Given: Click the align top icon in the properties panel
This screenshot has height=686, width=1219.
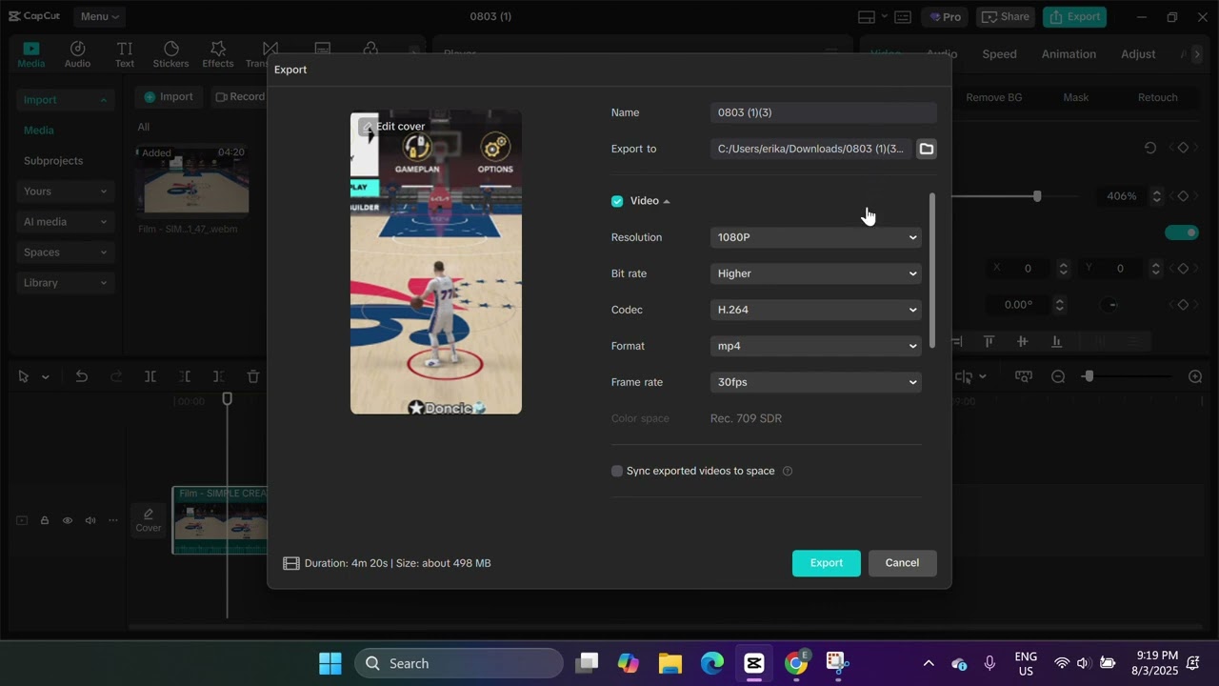Looking at the screenshot, I should click(x=989, y=341).
